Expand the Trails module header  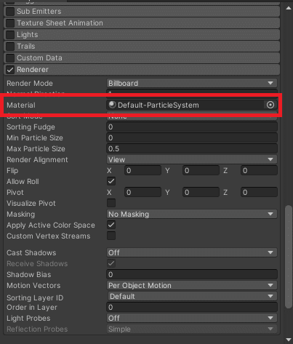[142, 47]
